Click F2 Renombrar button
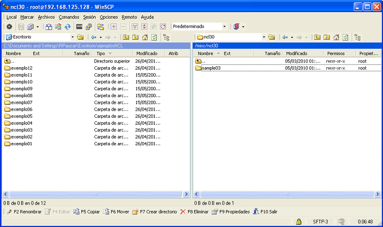 (24, 212)
